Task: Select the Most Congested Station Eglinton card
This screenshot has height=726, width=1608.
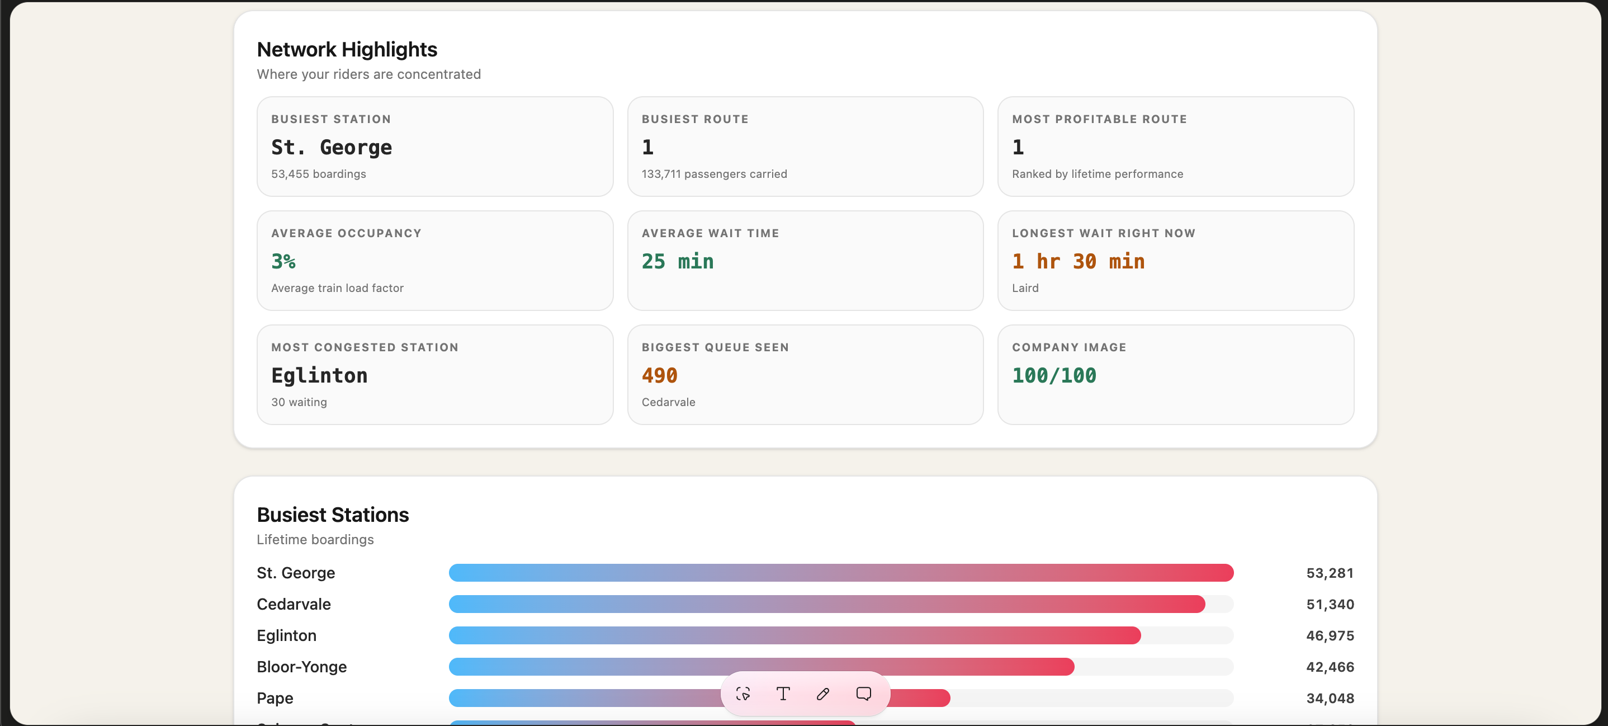Action: click(435, 375)
